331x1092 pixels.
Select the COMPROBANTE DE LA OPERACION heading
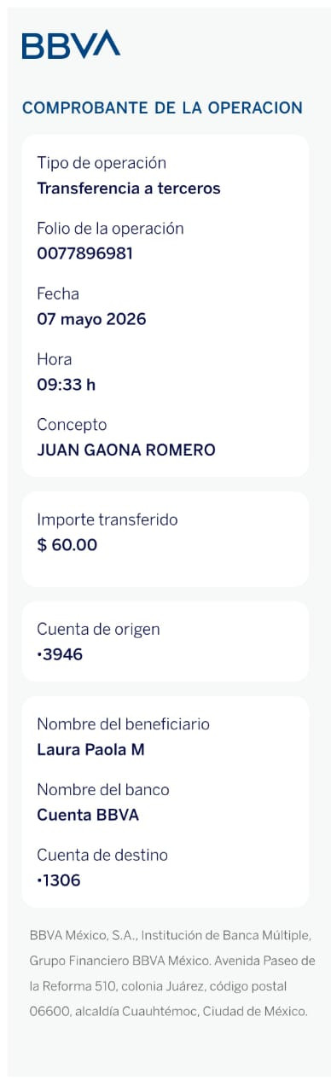tap(162, 108)
